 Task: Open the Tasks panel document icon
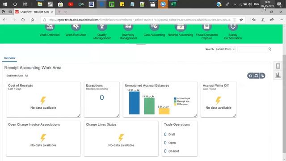278,66
